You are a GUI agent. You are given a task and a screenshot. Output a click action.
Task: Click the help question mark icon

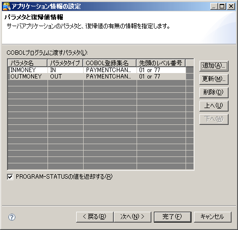point(12,217)
